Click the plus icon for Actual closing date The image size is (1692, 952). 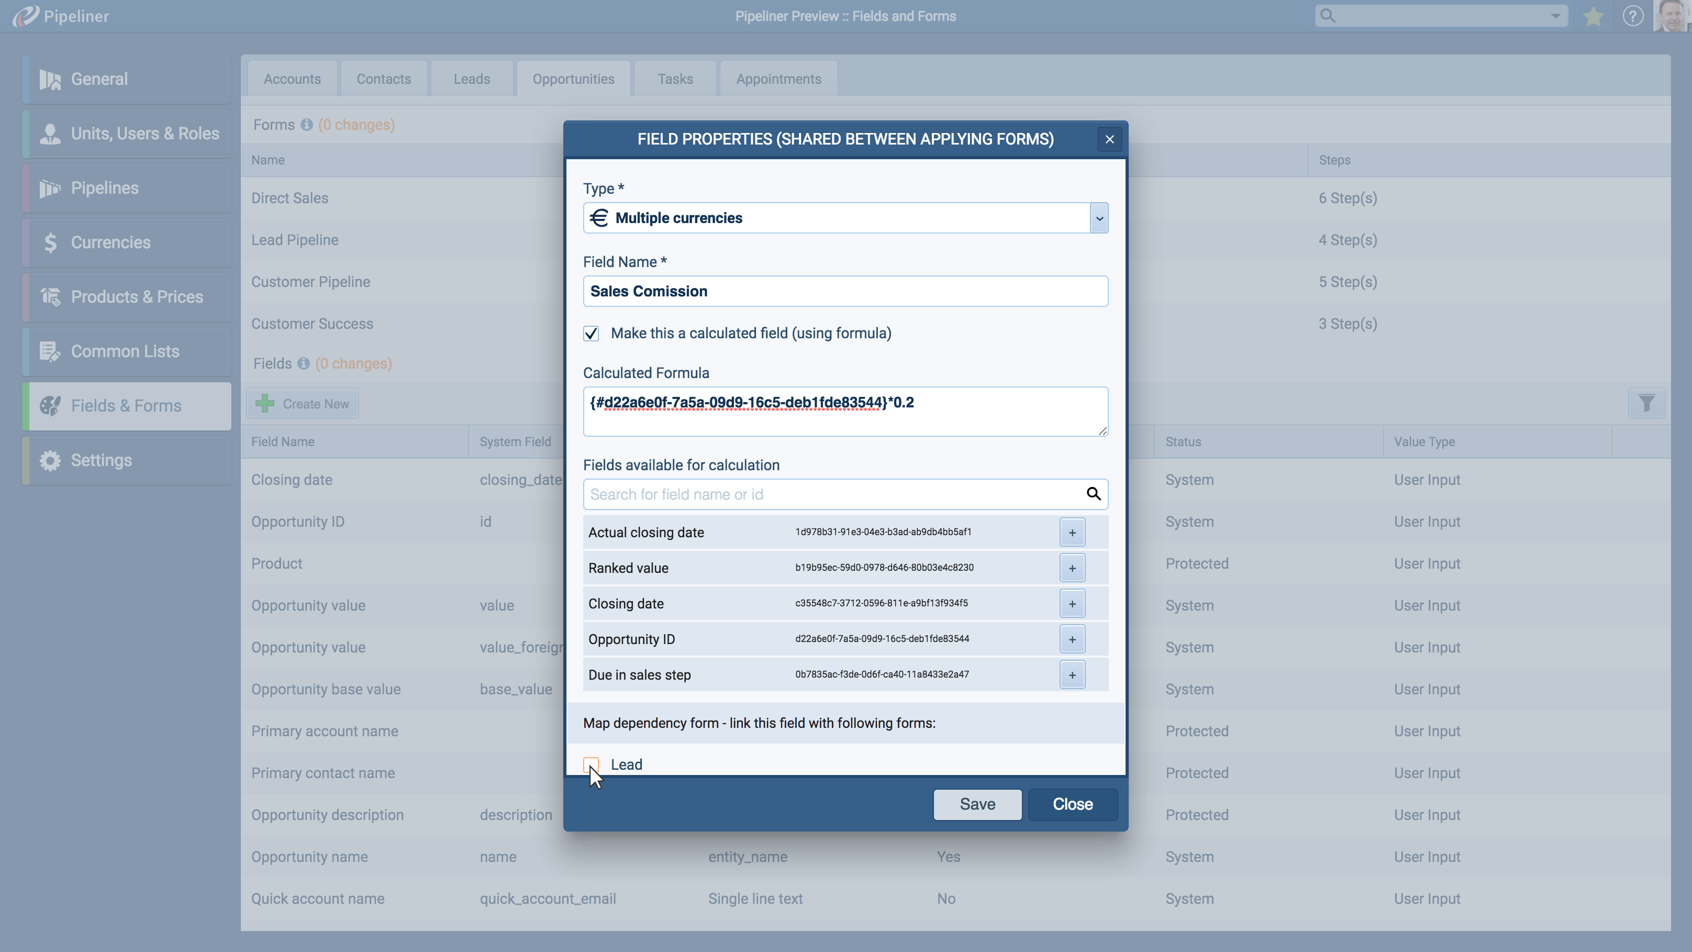point(1072,533)
